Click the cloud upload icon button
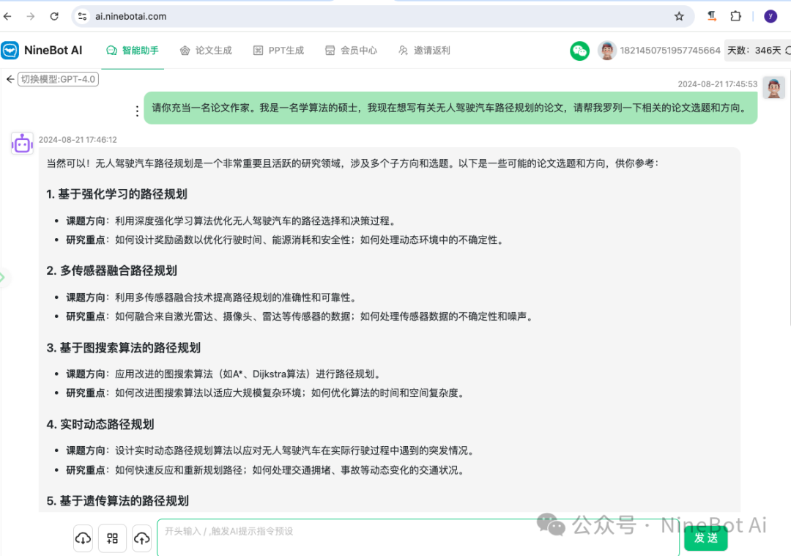This screenshot has height=556, width=791. (141, 538)
